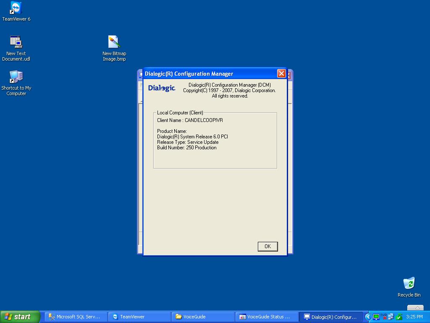The width and height of the screenshot is (430, 323).
Task: Click the IVR red X tray icon
Action: pos(384,317)
